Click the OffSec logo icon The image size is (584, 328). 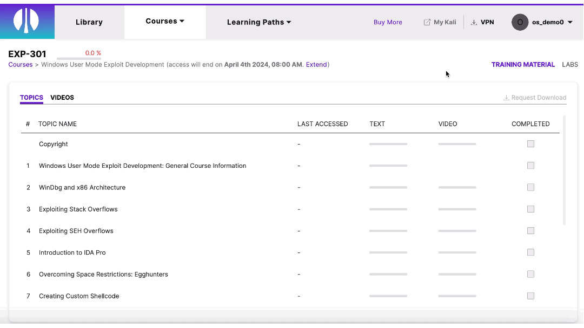pos(26,19)
